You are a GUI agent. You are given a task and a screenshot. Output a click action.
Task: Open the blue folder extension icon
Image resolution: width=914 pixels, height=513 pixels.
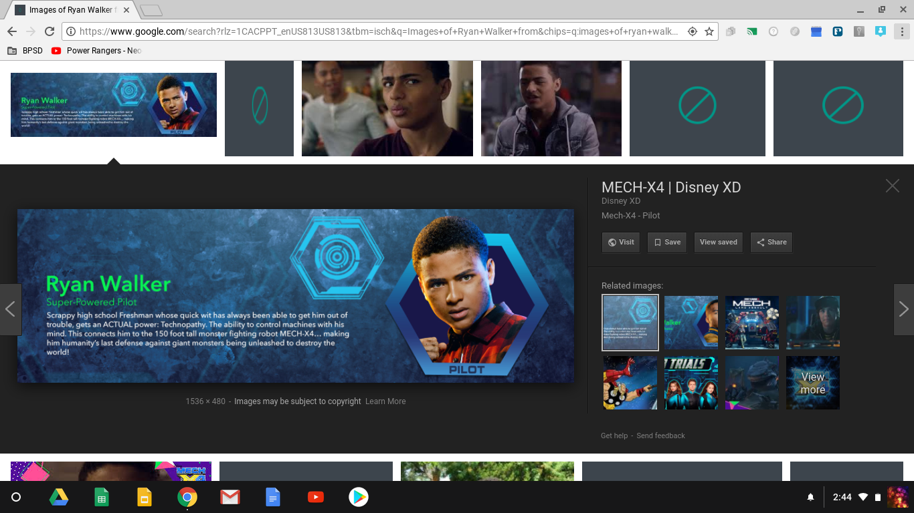point(816,31)
